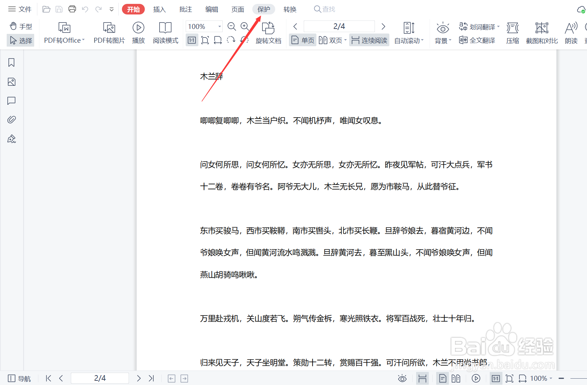The width and height of the screenshot is (587, 385).
Task: Open the comments sidebar panel
Action: pyautogui.click(x=12, y=101)
